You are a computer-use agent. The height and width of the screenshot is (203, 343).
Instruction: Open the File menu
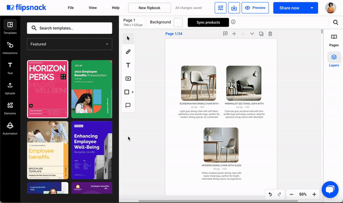point(71,8)
